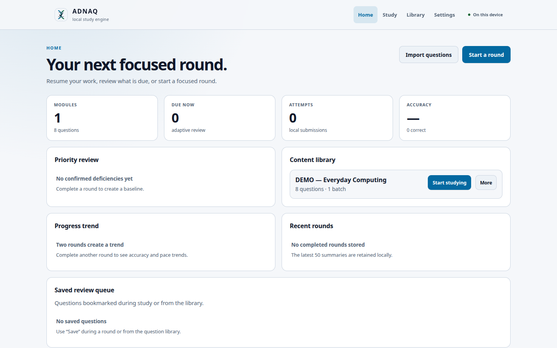Click the Saved review queue heading
557x348 pixels.
(x=84, y=290)
